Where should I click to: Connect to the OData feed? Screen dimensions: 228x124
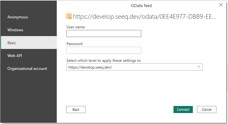pyautogui.click(x=183, y=110)
